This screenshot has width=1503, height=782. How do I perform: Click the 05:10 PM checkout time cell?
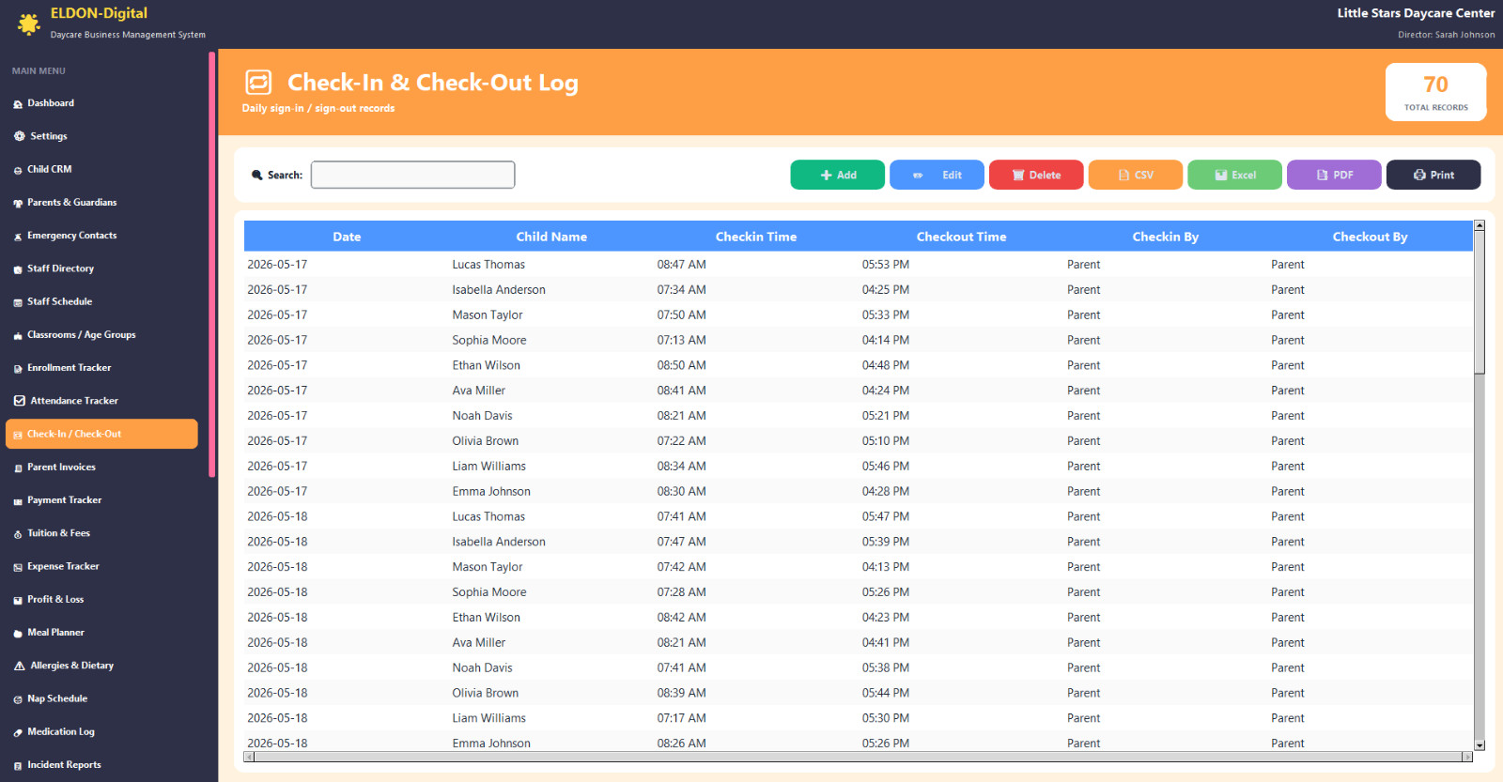pos(886,441)
